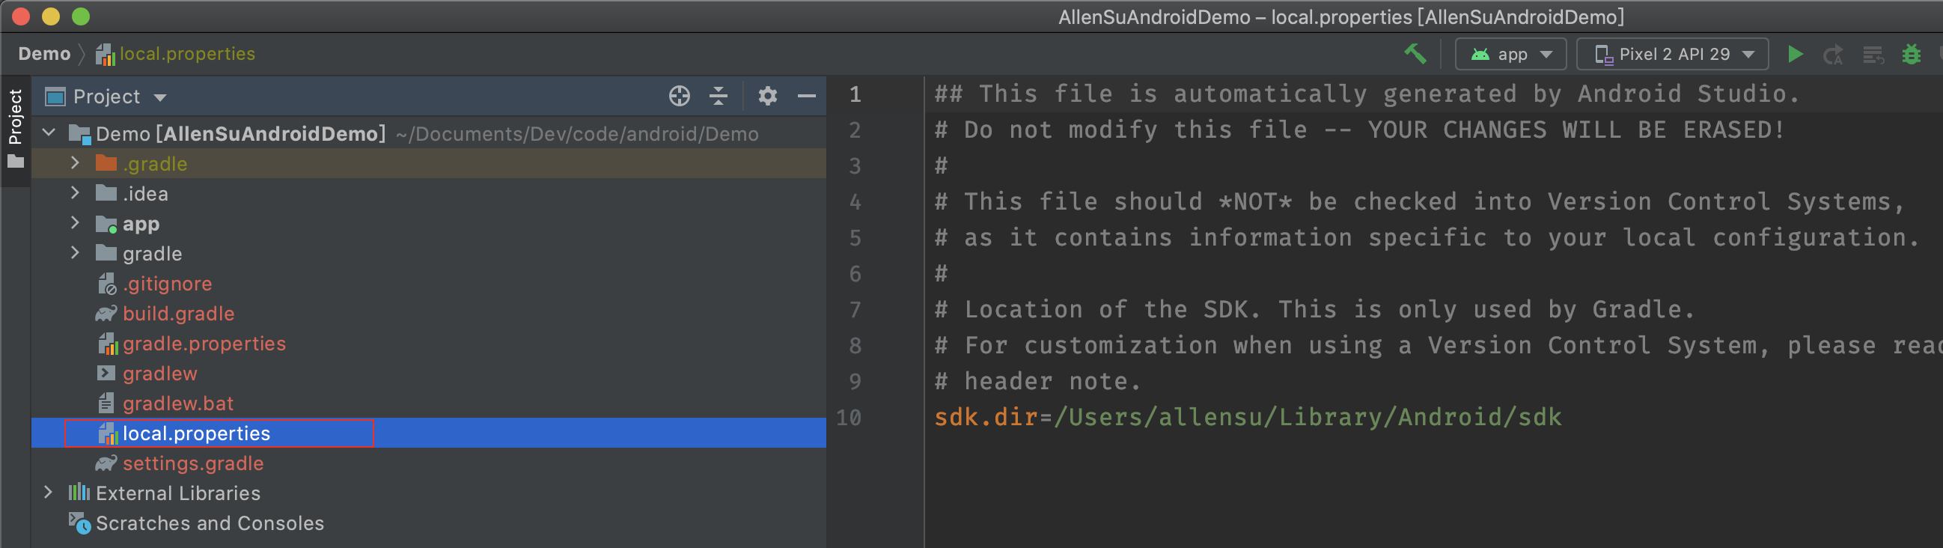
Task: Open Project panel settings gear
Action: coord(767,96)
